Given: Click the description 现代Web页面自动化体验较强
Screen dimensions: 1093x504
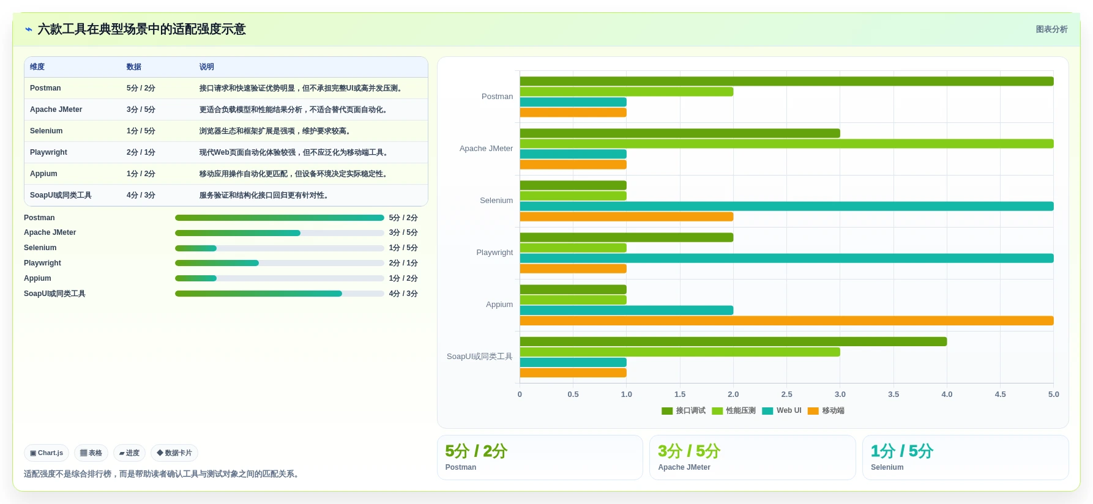Looking at the screenshot, I should pyautogui.click(x=295, y=152).
